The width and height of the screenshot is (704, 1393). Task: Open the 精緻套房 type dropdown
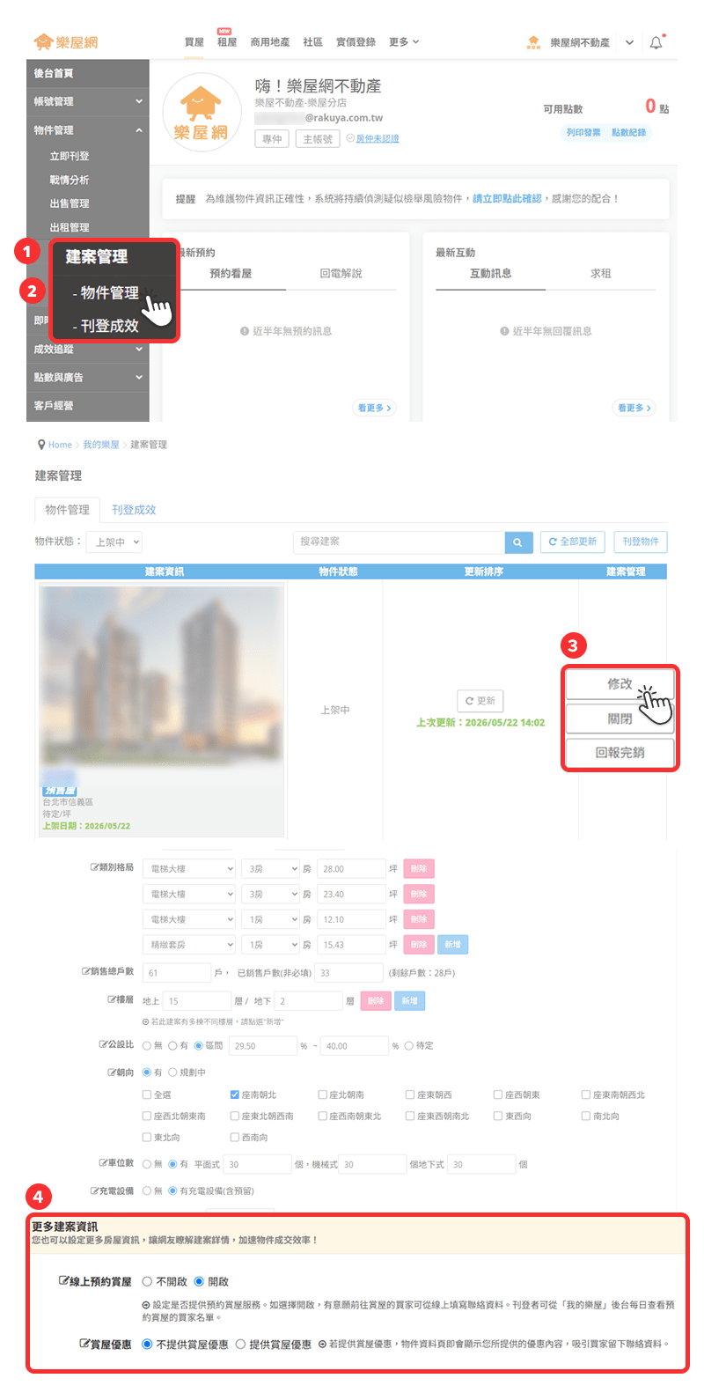pos(189,945)
